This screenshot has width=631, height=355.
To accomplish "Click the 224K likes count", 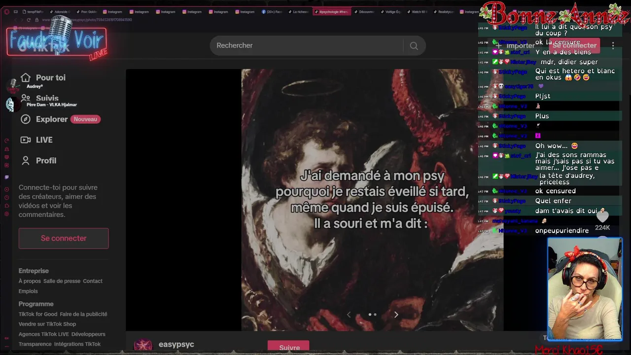I will [602, 228].
